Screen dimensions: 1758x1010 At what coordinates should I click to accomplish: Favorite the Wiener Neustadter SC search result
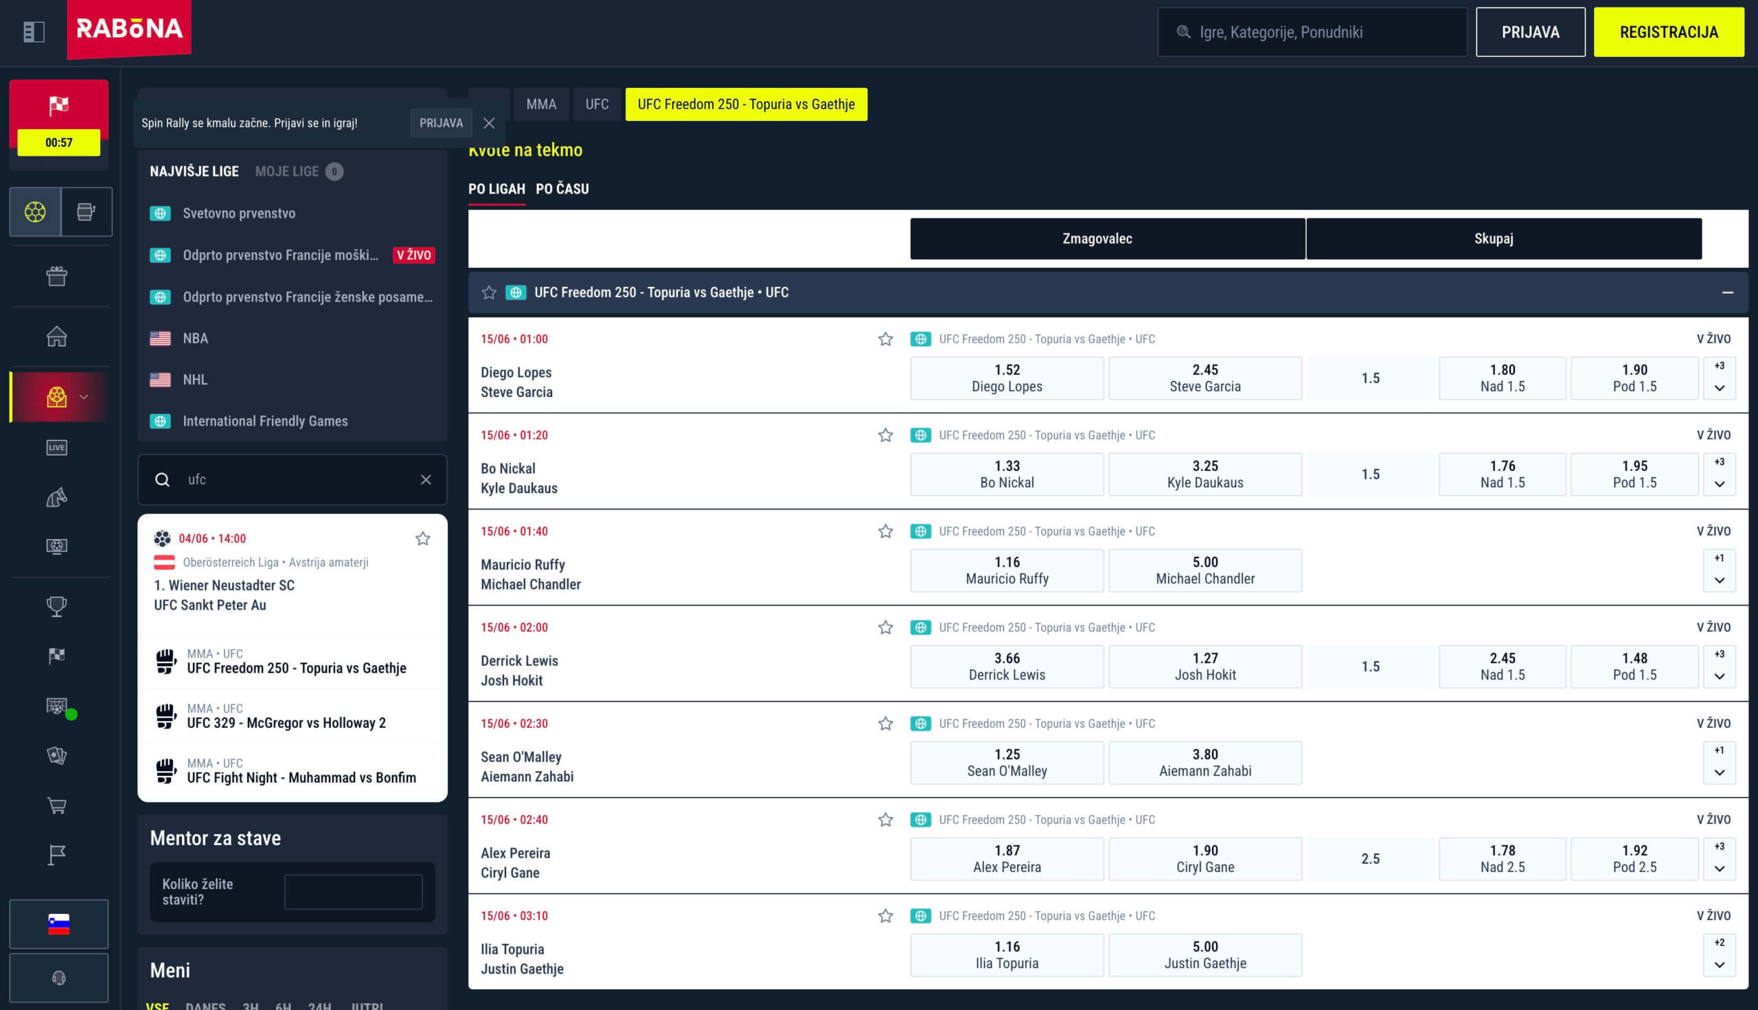(x=422, y=539)
